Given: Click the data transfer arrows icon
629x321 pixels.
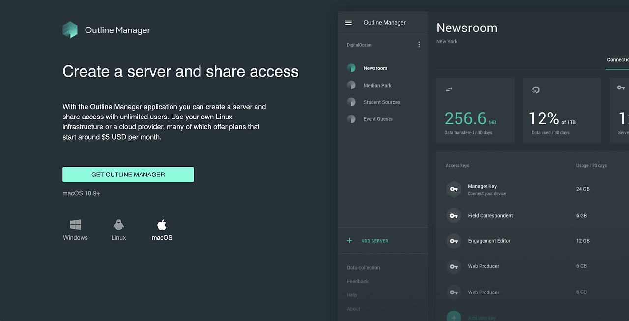Looking at the screenshot, I should (x=449, y=89).
